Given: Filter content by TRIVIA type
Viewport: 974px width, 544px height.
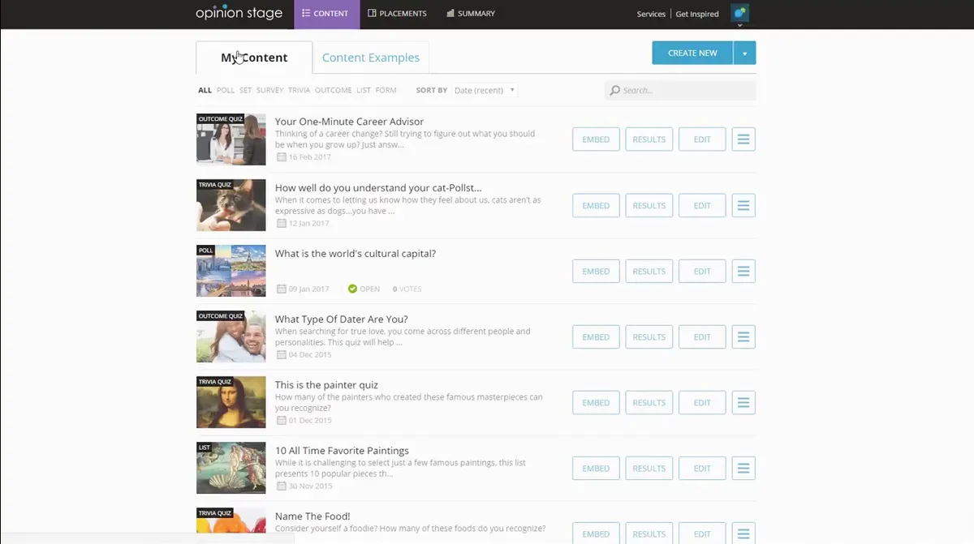Looking at the screenshot, I should 299,90.
